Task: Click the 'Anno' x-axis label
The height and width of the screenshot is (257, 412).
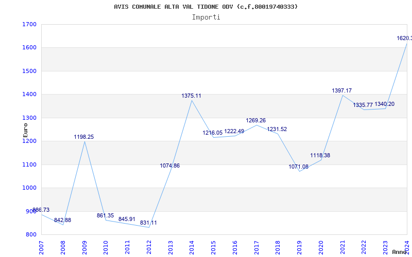Action: [x=400, y=252]
